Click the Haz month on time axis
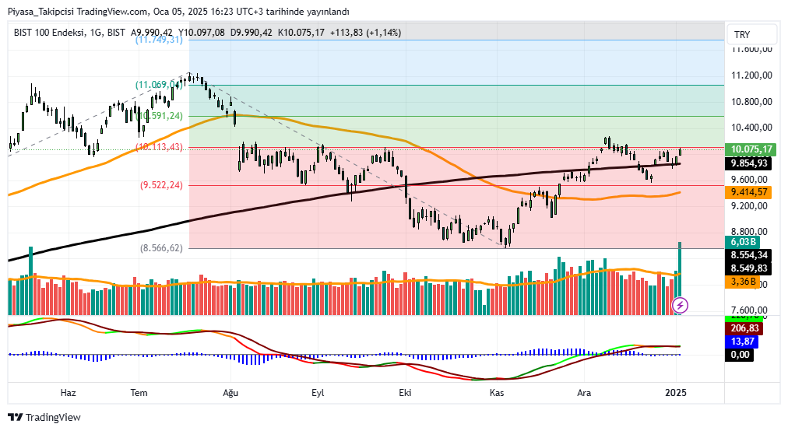788x431 pixels. point(68,393)
